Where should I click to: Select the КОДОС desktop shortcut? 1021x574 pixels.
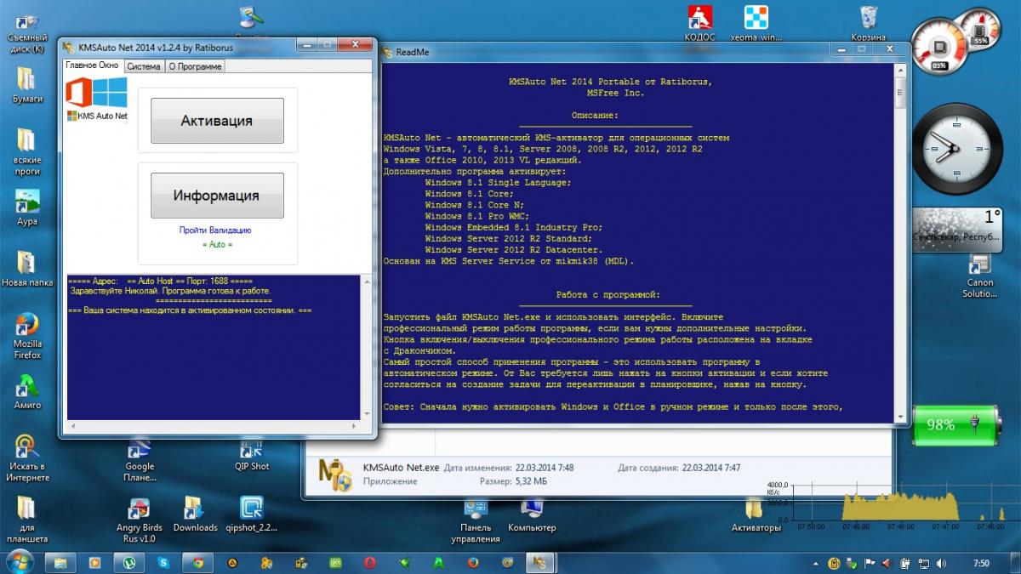point(699,18)
